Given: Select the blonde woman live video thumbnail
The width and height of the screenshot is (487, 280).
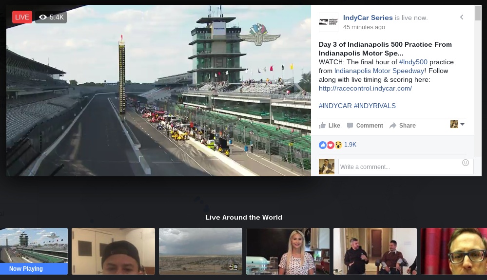Looking at the screenshot, I should pyautogui.click(x=288, y=251).
